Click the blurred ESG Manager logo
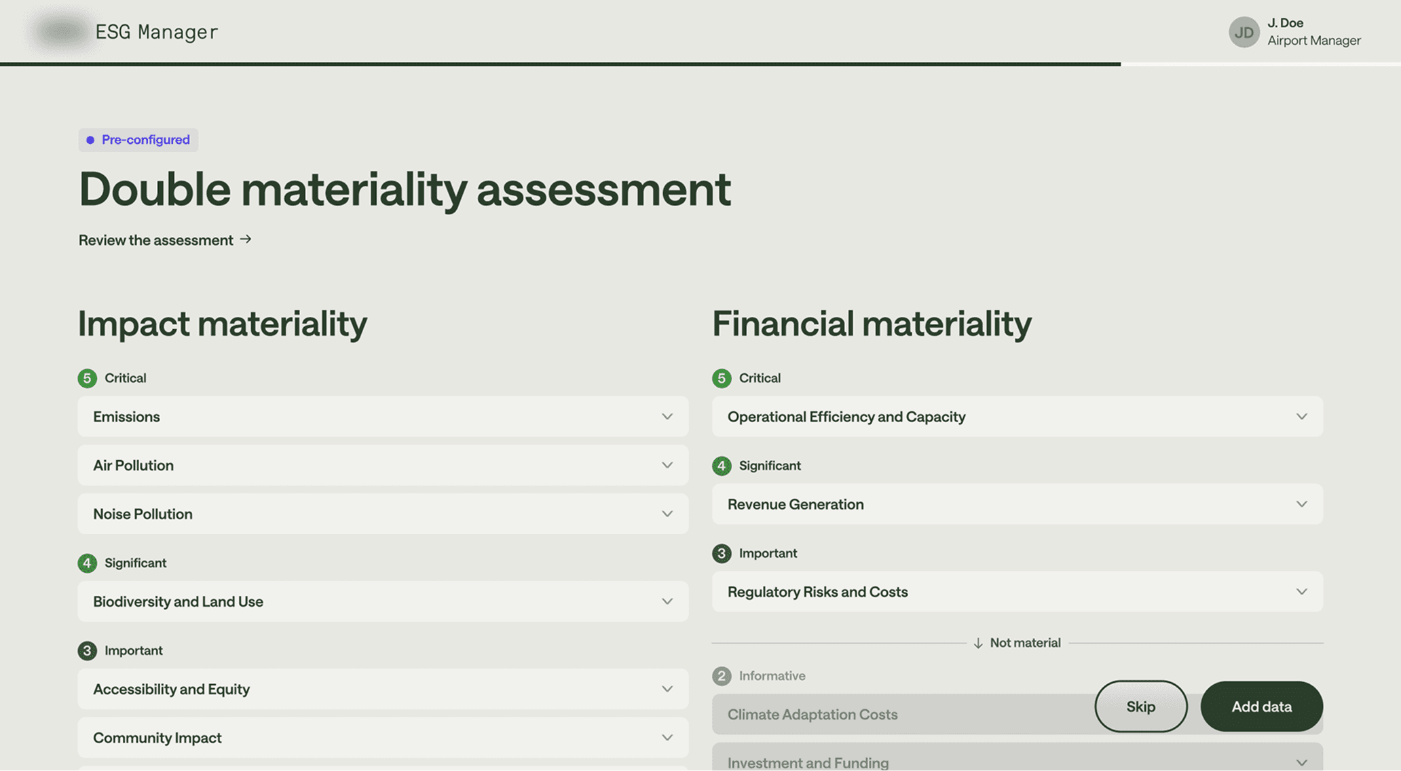Image resolution: width=1401 pixels, height=771 pixels. click(62, 31)
